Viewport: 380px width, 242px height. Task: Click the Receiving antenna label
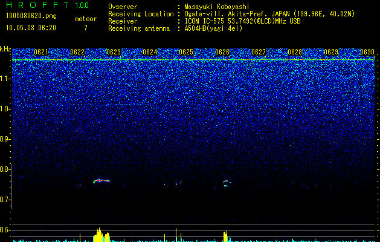click(x=139, y=28)
